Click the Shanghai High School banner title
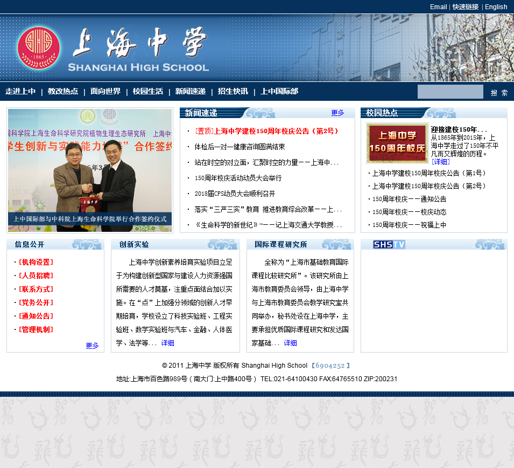Screen dimensions: 514x468 click(x=138, y=67)
